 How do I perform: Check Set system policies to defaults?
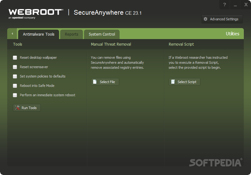point(15,76)
